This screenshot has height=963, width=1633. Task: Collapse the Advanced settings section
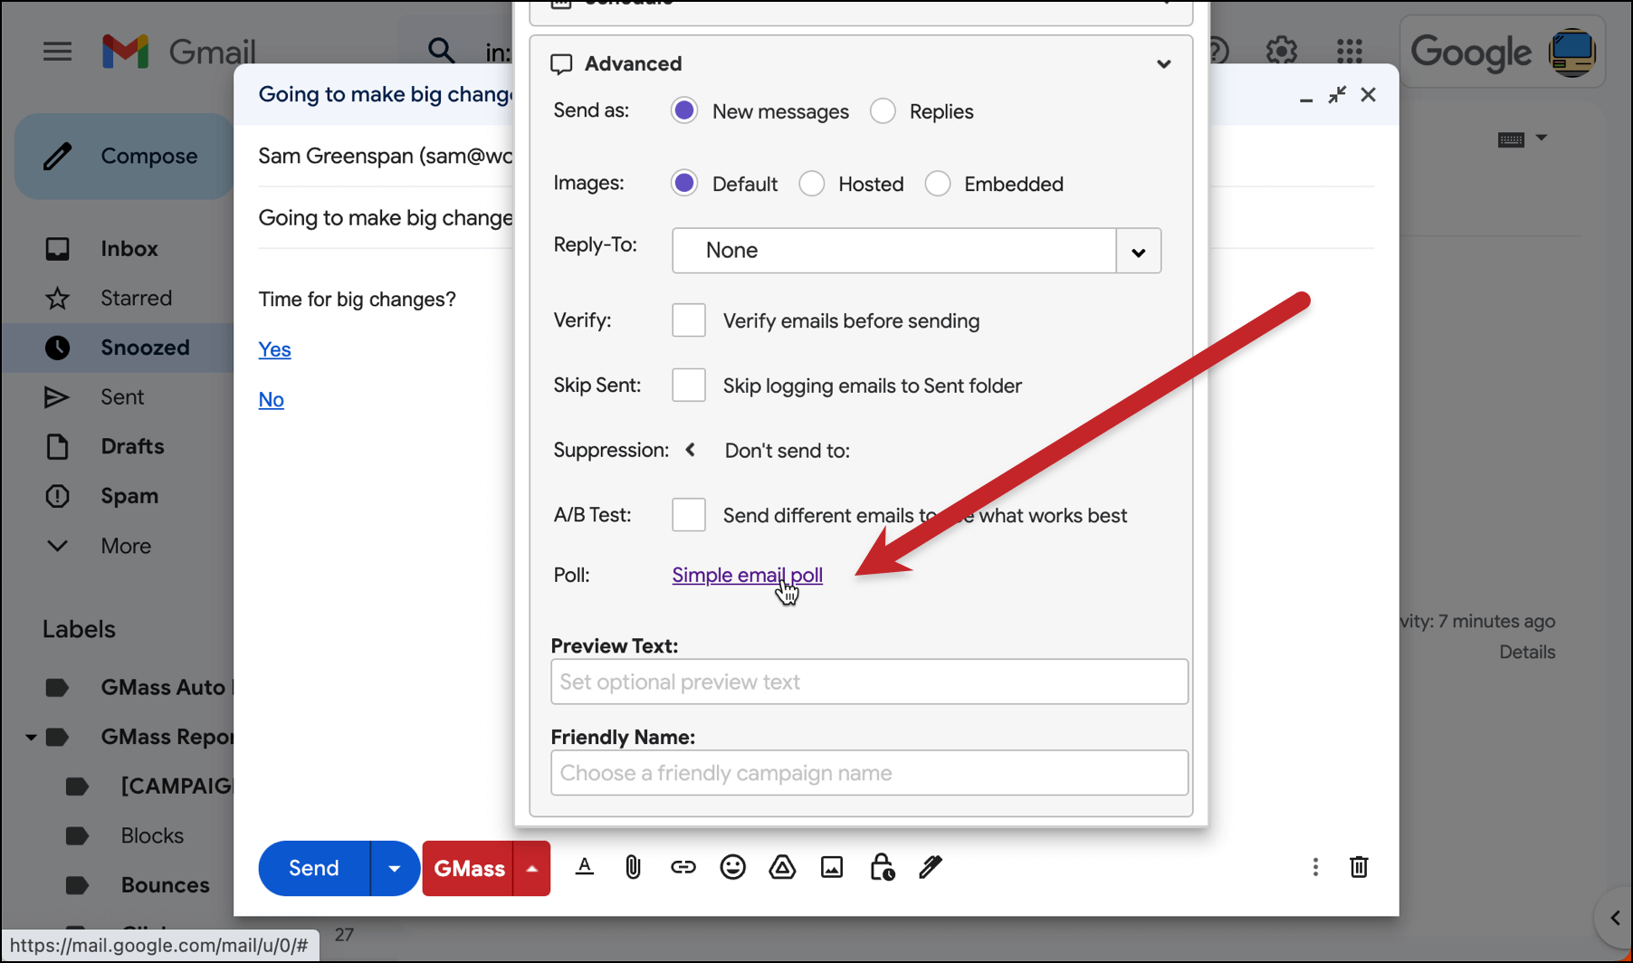(1163, 64)
